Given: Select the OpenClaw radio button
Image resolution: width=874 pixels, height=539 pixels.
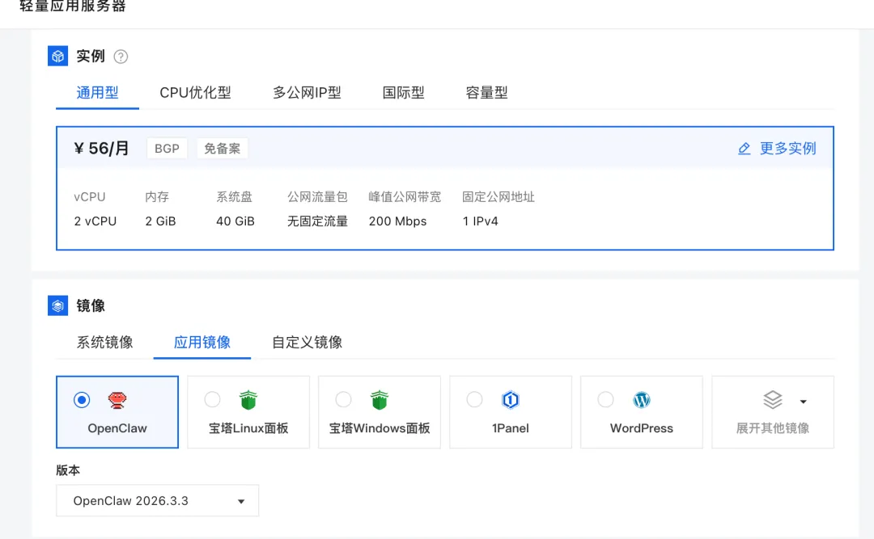Looking at the screenshot, I should [82, 400].
